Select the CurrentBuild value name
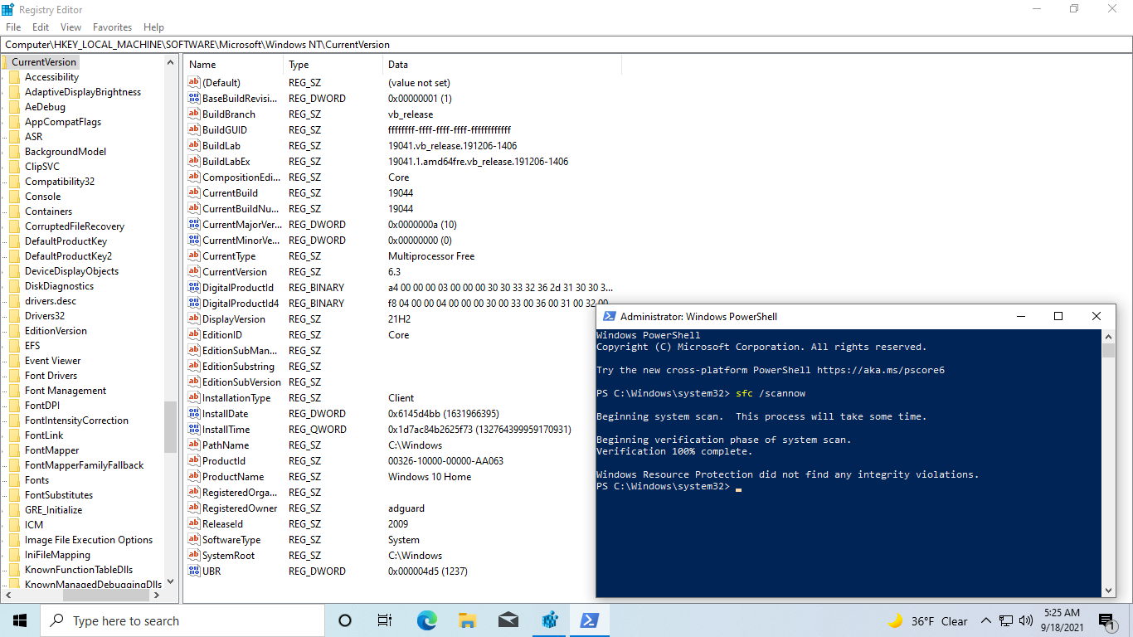The width and height of the screenshot is (1133, 637). (x=231, y=193)
